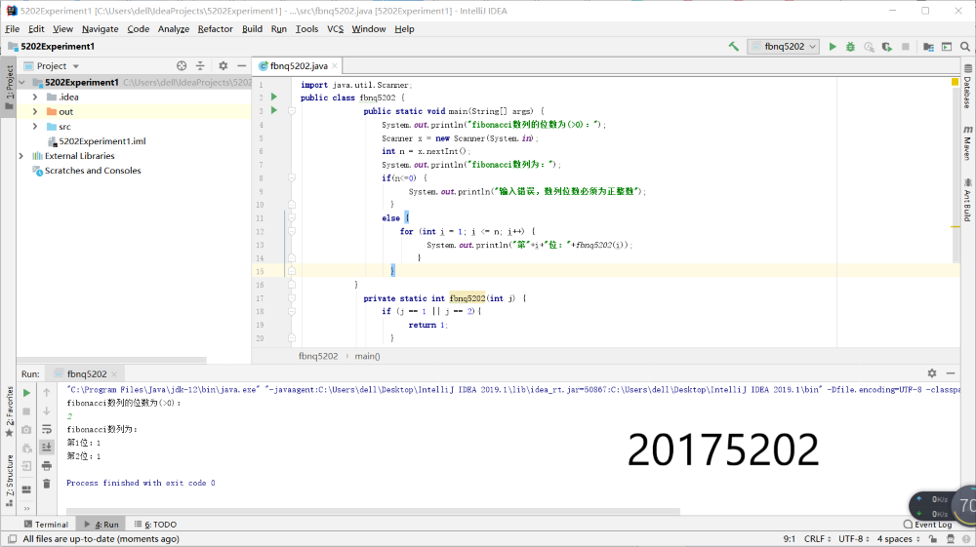Open the Project panel gear settings
The width and height of the screenshot is (976, 547).
pos(223,66)
